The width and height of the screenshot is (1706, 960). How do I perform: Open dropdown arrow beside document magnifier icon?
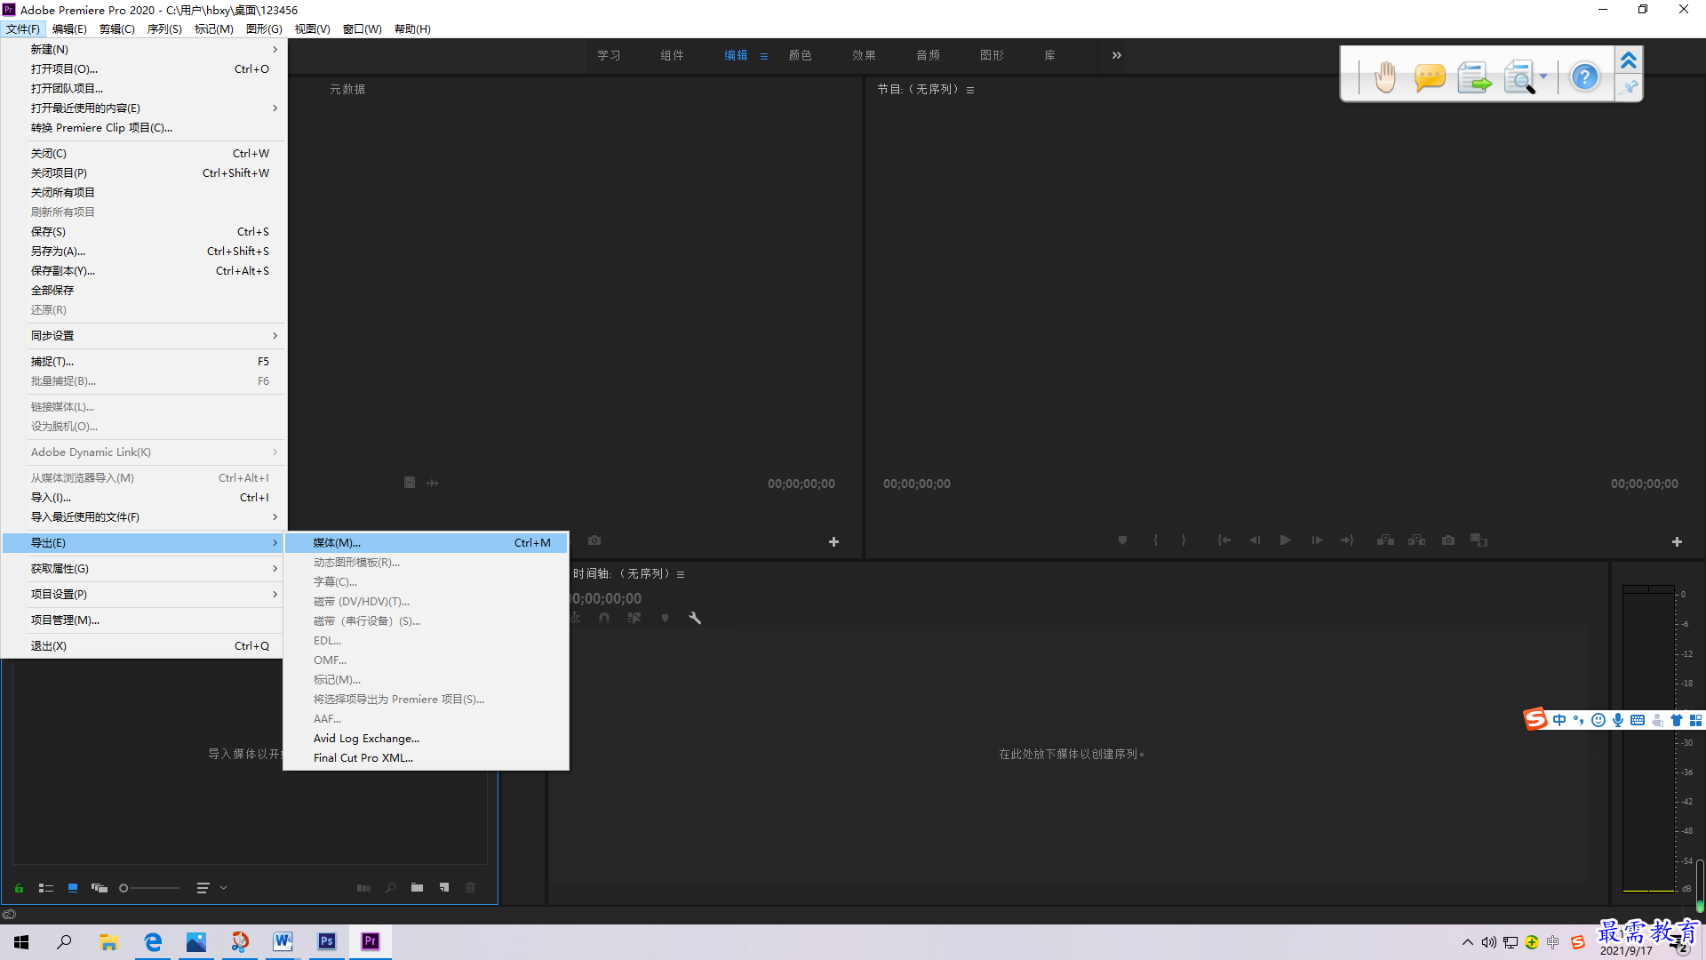point(1543,76)
